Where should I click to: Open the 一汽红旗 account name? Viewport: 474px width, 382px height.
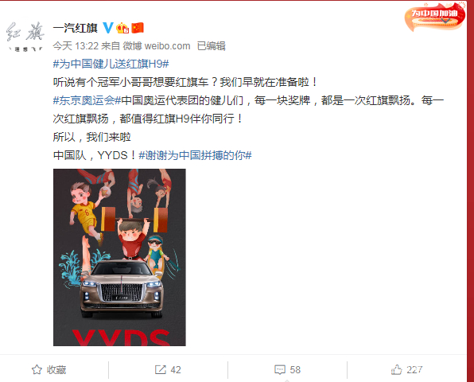[x=76, y=28]
